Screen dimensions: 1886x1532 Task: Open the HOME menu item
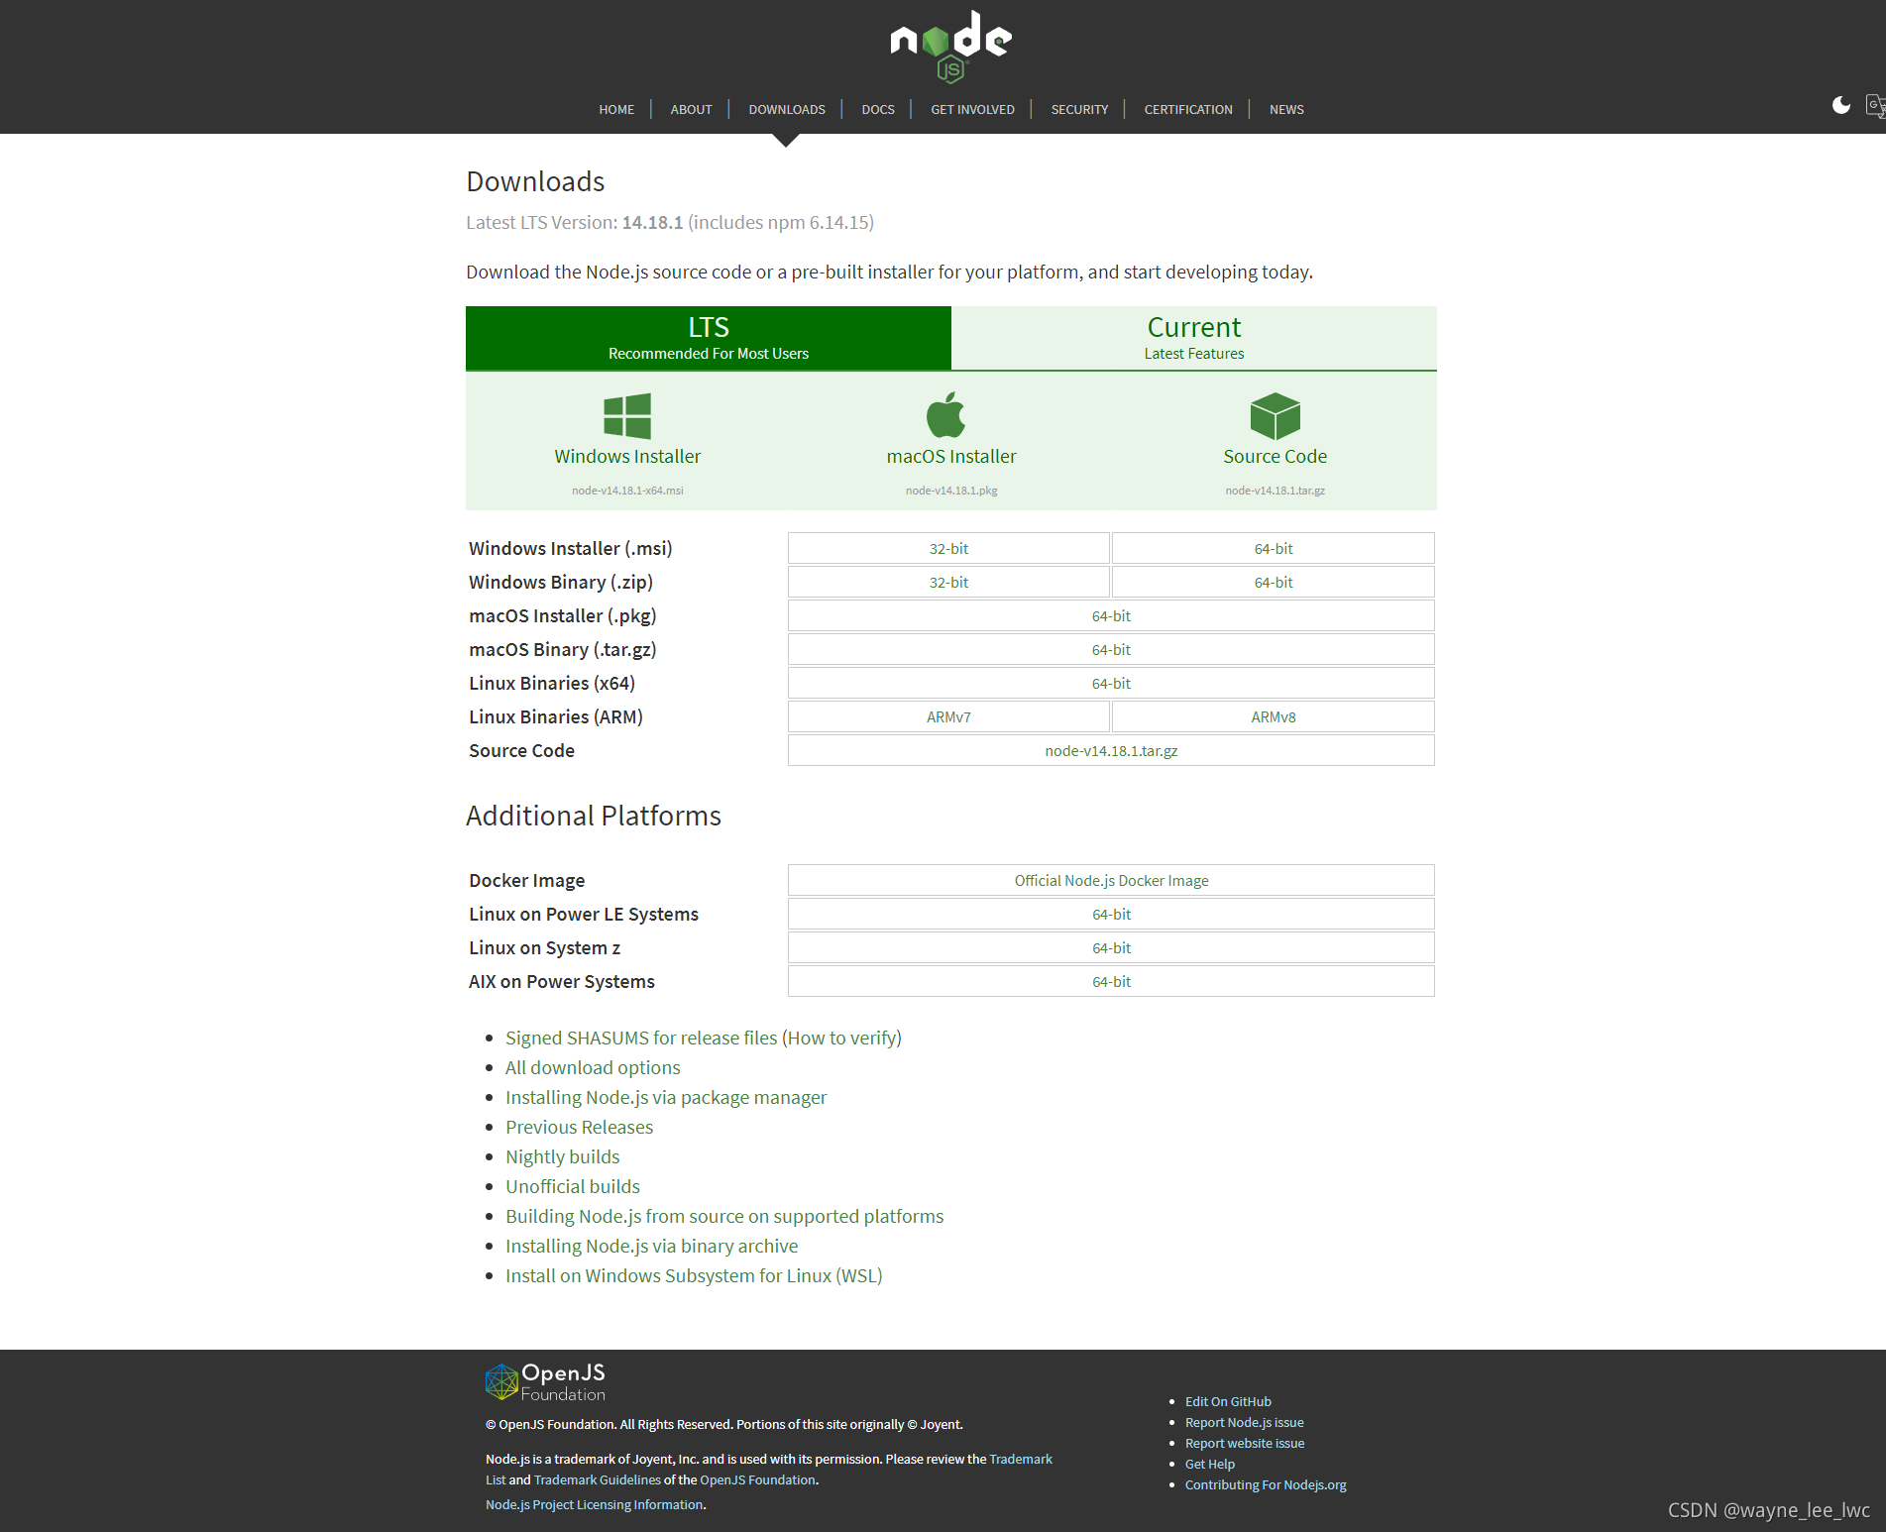coord(616,110)
